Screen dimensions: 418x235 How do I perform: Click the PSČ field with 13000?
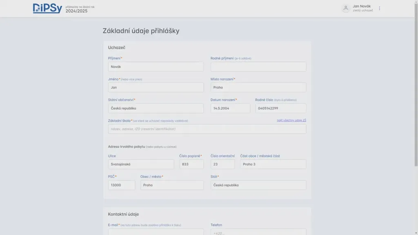(122, 185)
